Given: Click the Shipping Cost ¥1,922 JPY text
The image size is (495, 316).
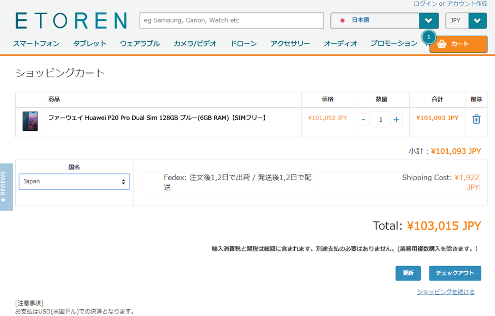Looking at the screenshot, I should click(441, 182).
